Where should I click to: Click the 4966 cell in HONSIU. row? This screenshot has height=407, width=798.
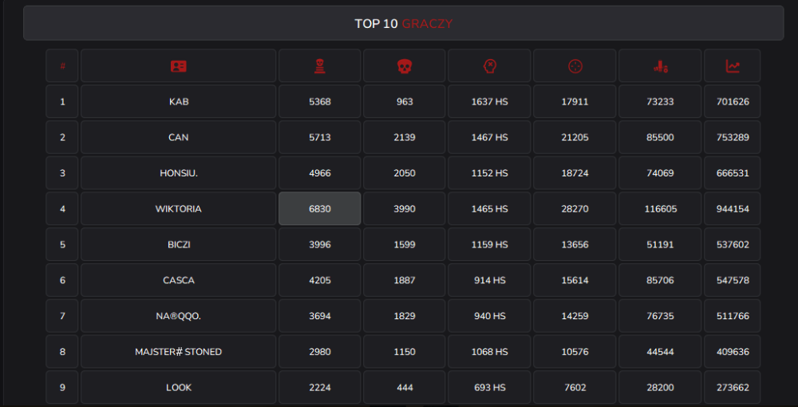click(x=320, y=173)
